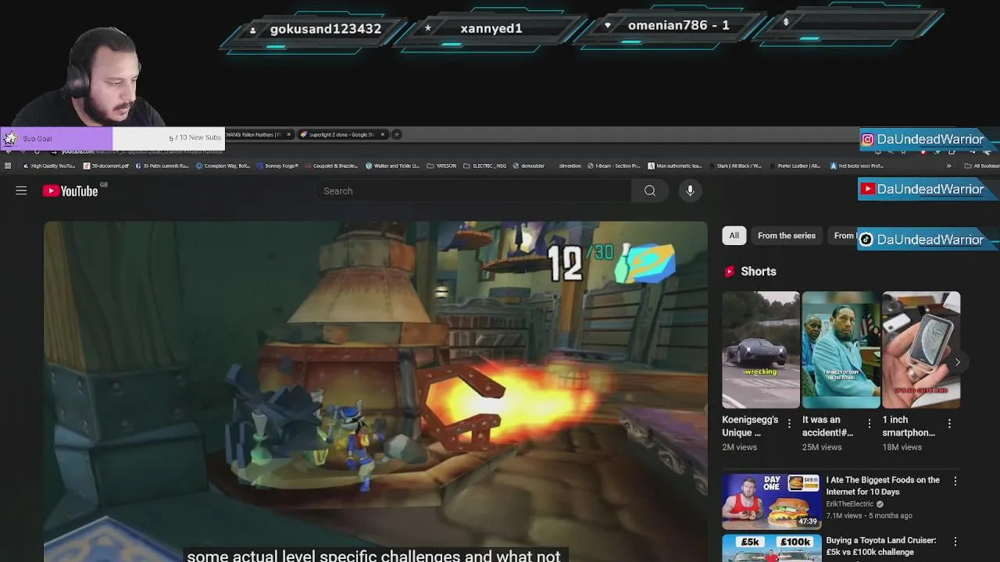Close the Fallen Feathers browser tab
Image resolution: width=1000 pixels, height=562 pixels.
pos(288,134)
